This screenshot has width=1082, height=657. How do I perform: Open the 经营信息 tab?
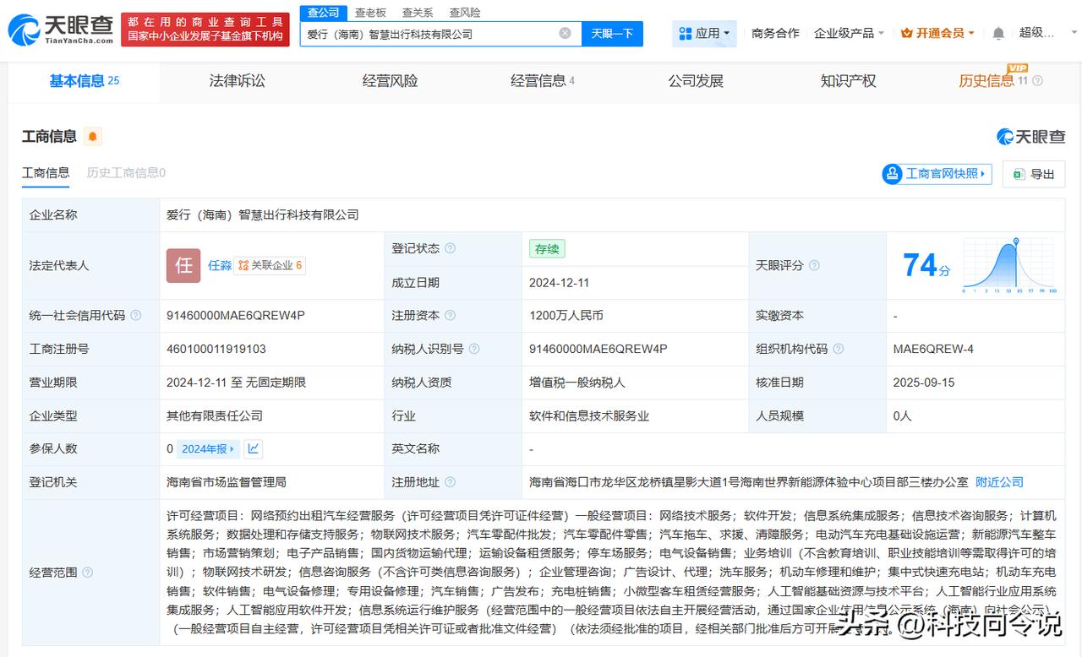[542, 81]
